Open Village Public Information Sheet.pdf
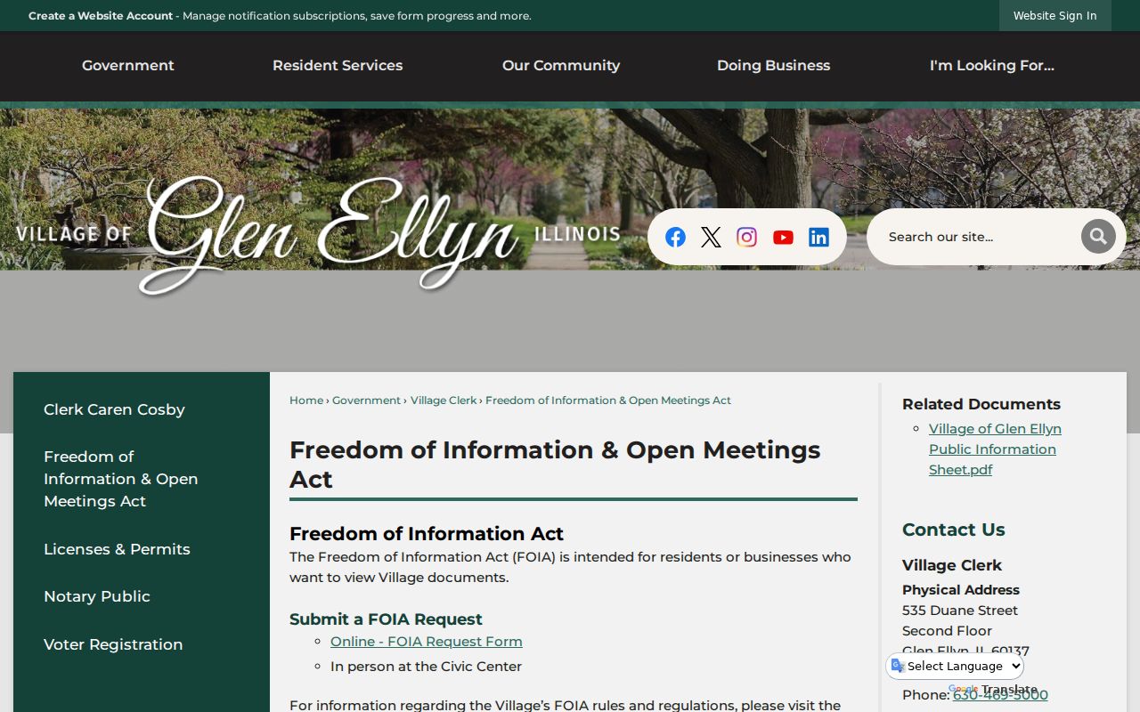This screenshot has width=1140, height=712. [995, 449]
